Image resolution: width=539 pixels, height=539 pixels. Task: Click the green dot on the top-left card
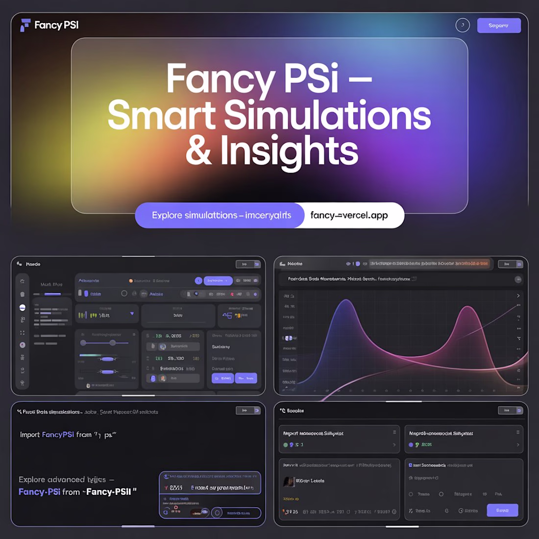pyautogui.click(x=285, y=445)
